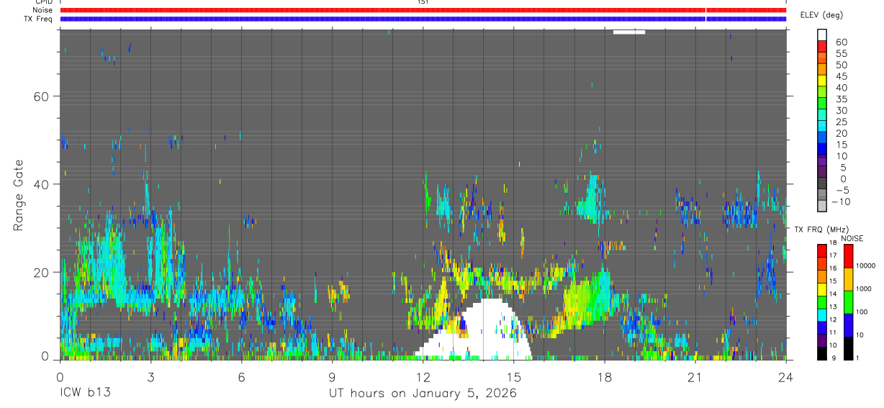884x408 pixels.
Task: Click the 'NOISE' legend title
Action: coord(852,239)
